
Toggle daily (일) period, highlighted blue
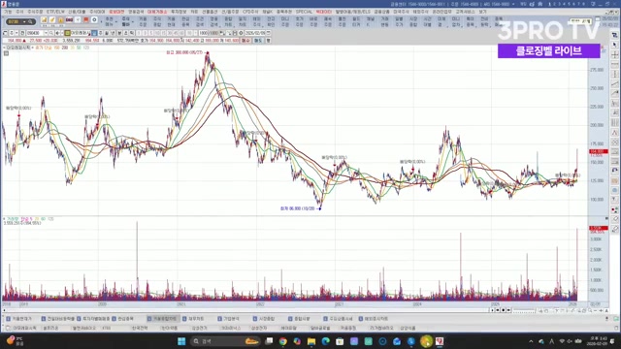click(x=95, y=33)
